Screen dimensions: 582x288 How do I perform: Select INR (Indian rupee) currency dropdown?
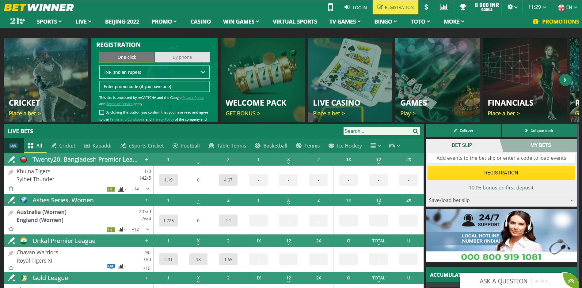click(154, 72)
